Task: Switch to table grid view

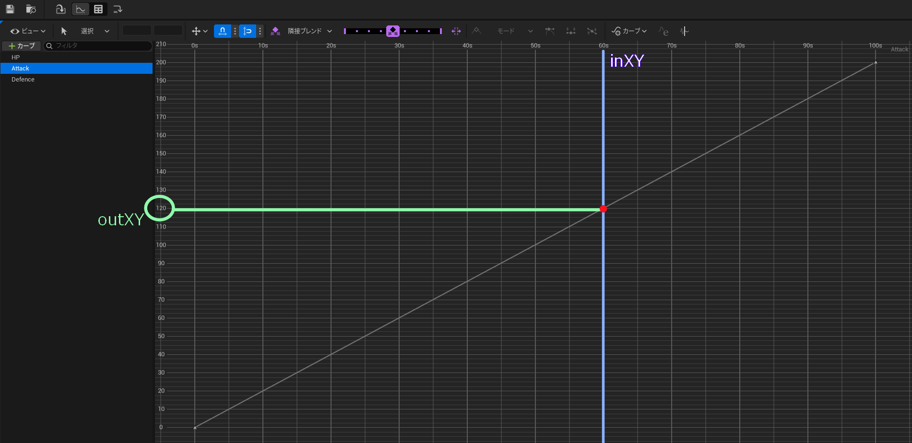Action: [x=98, y=9]
